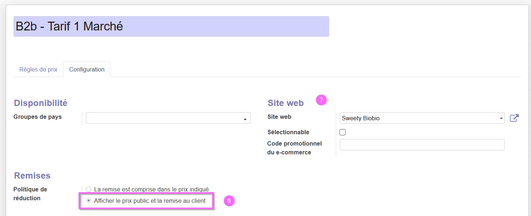Click inside the Groupes de pays text box

tap(168, 118)
